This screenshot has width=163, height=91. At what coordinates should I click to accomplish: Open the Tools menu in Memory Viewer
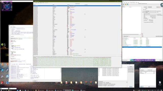(x=43, y=3)
